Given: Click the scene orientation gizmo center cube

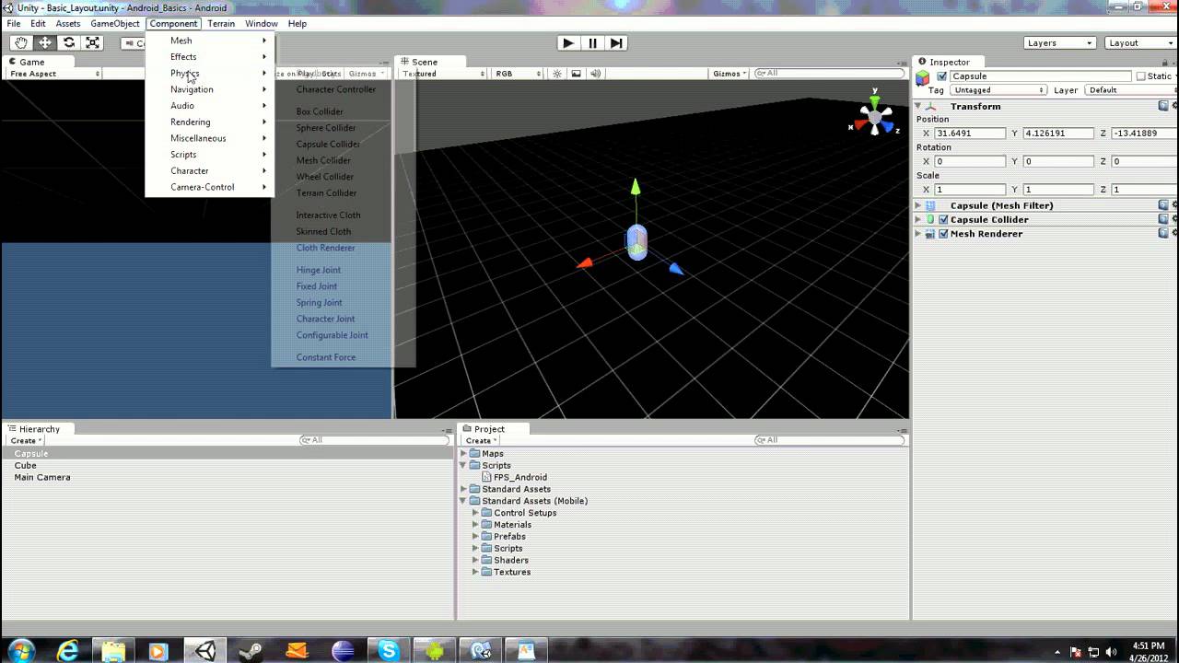Looking at the screenshot, I should [875, 117].
